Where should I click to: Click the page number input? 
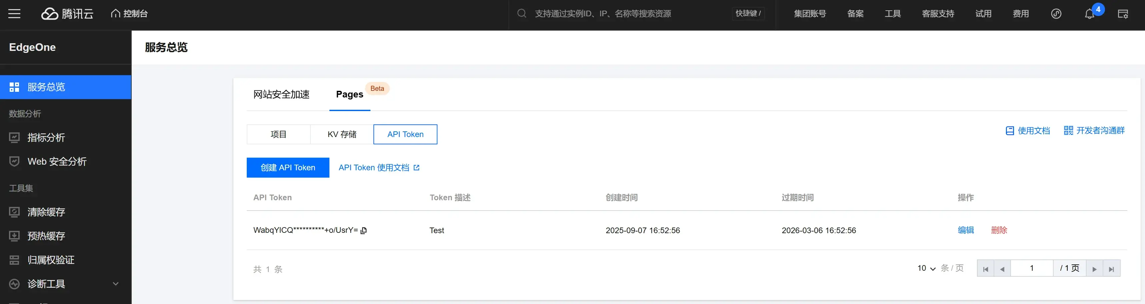tap(1032, 268)
